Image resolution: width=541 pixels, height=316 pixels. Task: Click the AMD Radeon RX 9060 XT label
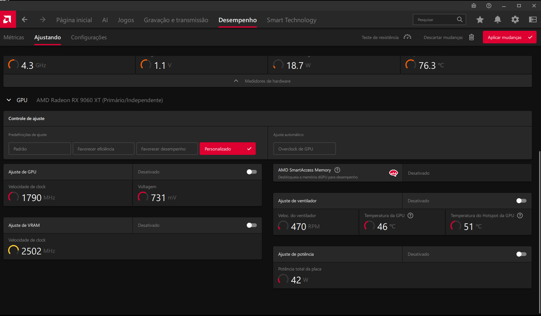(100, 100)
